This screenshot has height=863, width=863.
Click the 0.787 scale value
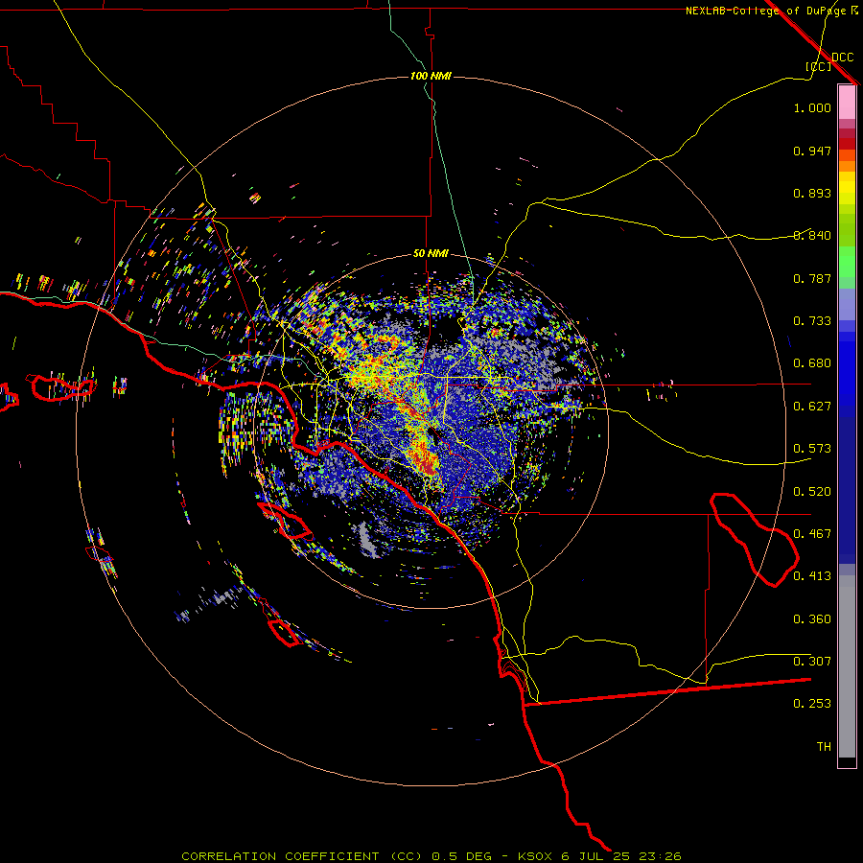click(812, 278)
